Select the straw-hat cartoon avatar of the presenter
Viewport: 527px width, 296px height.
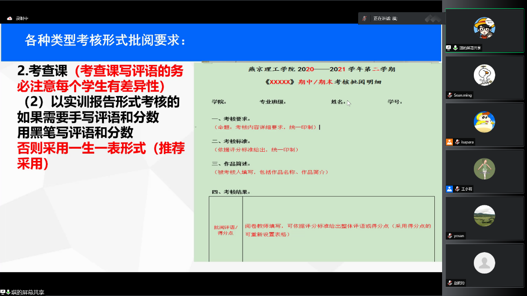click(x=484, y=28)
